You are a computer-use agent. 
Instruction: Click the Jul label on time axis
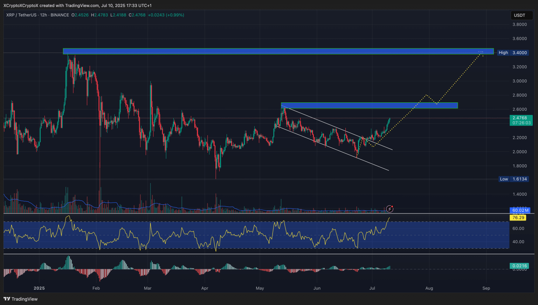tap(372, 288)
